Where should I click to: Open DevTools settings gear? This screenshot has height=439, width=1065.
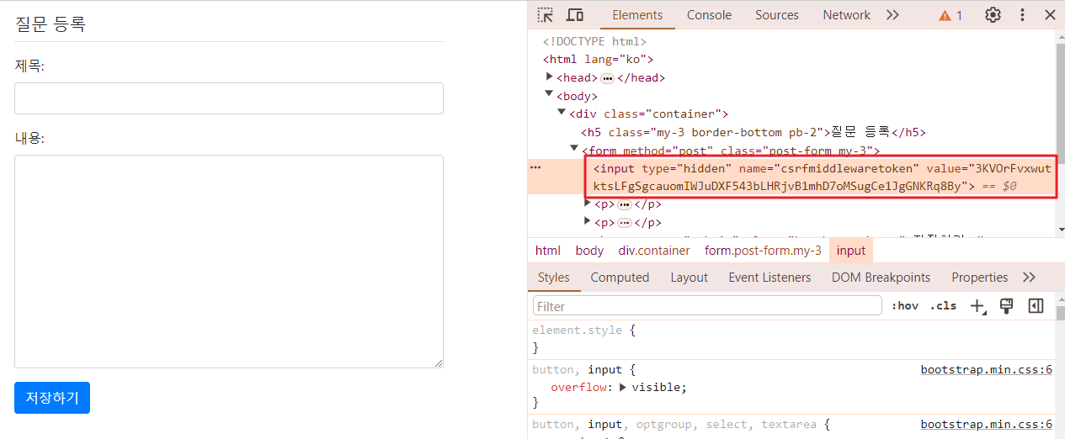[993, 15]
